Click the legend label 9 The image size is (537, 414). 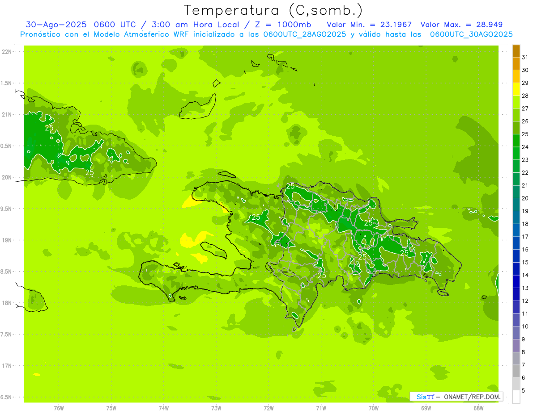[523, 339]
